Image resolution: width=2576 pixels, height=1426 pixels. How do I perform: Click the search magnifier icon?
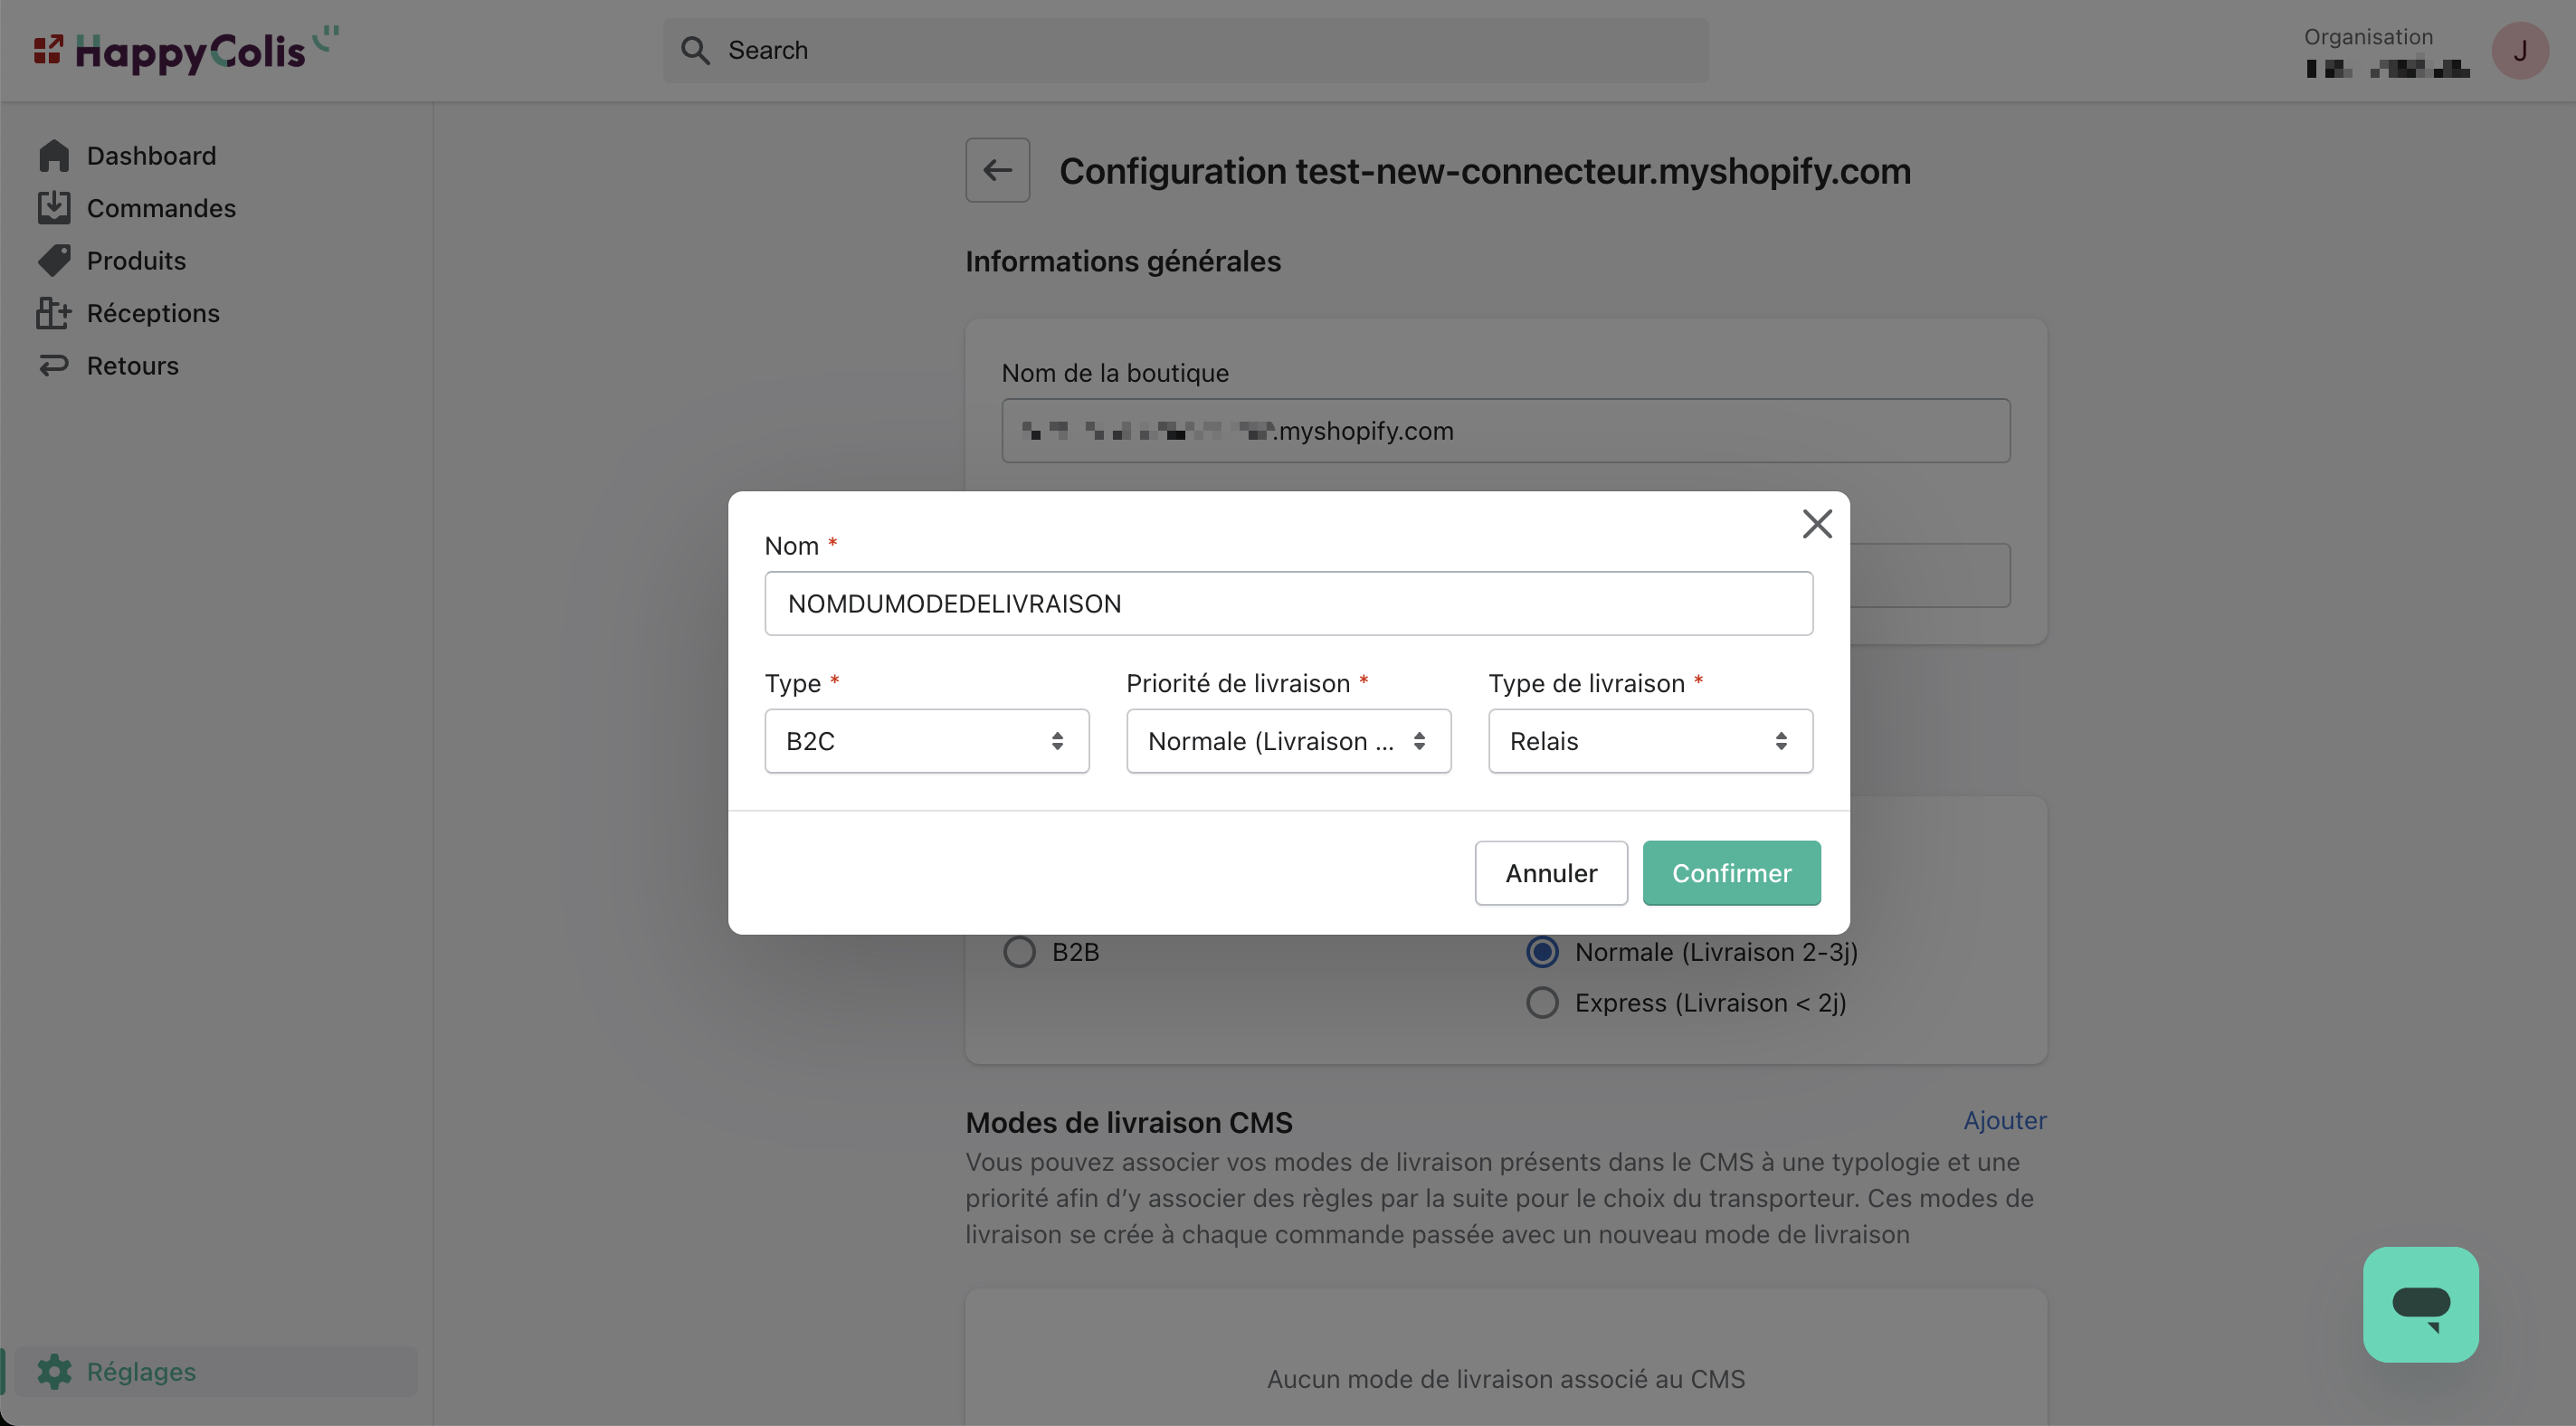[x=695, y=50]
